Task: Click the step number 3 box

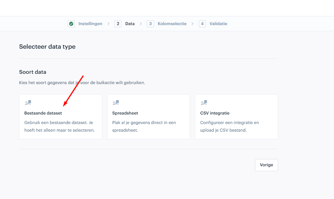Action: click(x=150, y=24)
